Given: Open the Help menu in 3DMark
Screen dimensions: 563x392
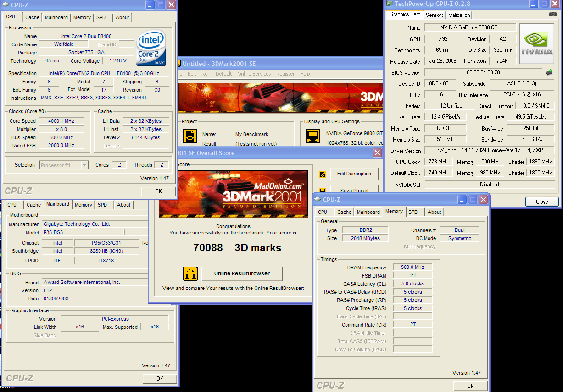Looking at the screenshot, I should click(305, 74).
